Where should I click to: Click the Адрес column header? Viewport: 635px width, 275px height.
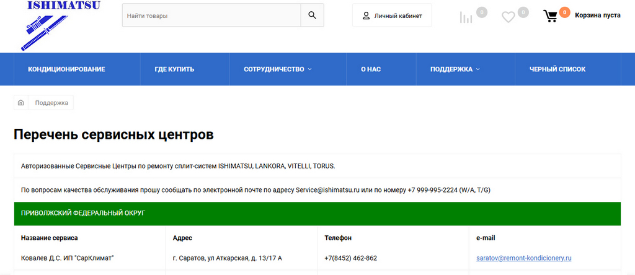[x=182, y=238]
